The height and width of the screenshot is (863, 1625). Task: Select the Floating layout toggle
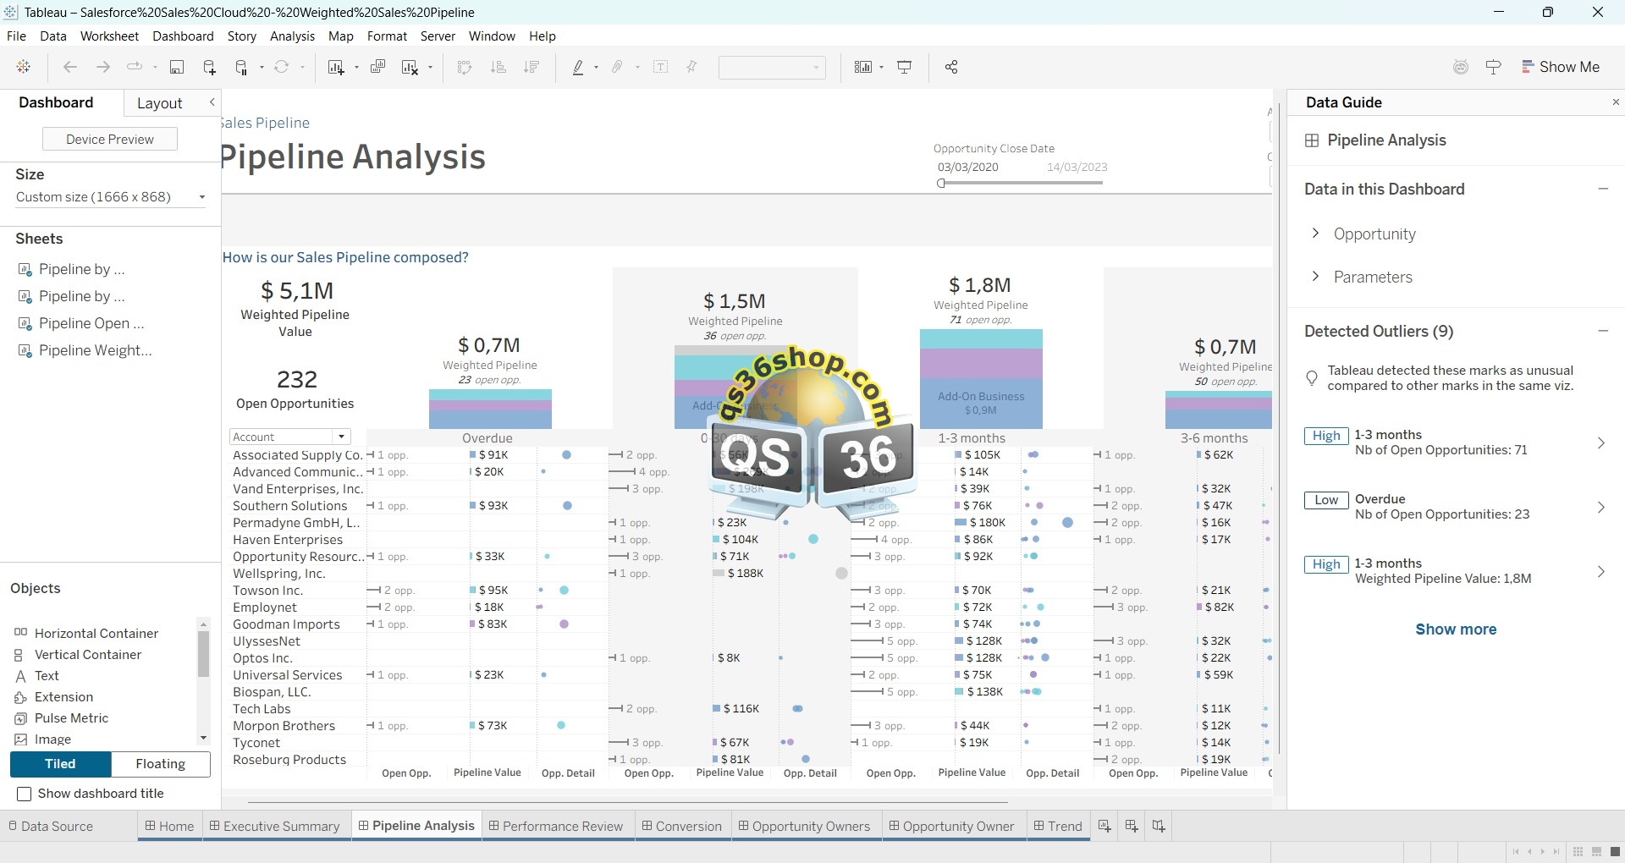tap(161, 764)
